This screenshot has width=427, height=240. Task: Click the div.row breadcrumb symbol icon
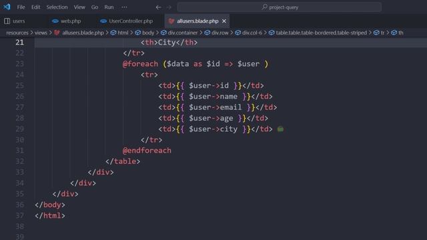pos(207,33)
